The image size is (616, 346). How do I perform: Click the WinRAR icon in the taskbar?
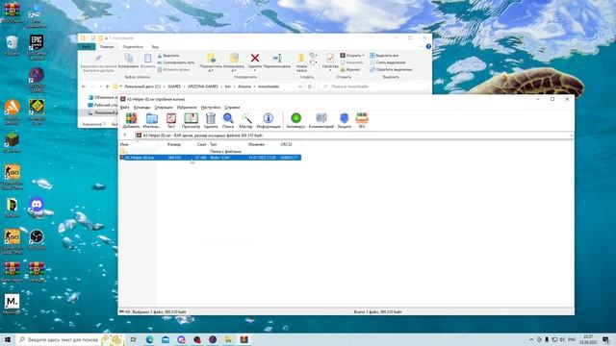[x=244, y=339]
